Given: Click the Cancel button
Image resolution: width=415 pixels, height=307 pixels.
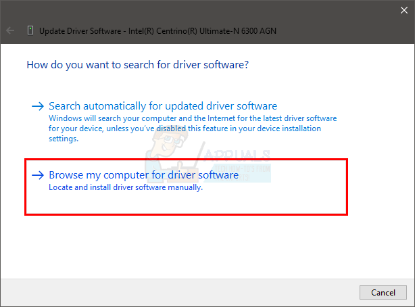Looking at the screenshot, I should tap(383, 292).
